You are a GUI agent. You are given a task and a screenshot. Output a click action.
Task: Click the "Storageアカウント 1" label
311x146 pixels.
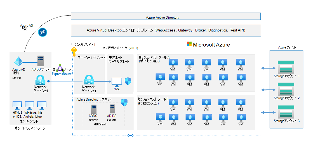[287, 76]
